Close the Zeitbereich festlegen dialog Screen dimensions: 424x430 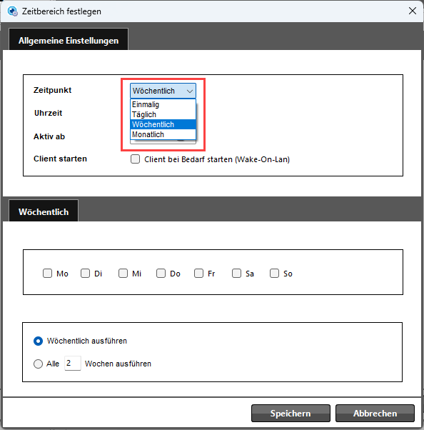[x=412, y=11]
